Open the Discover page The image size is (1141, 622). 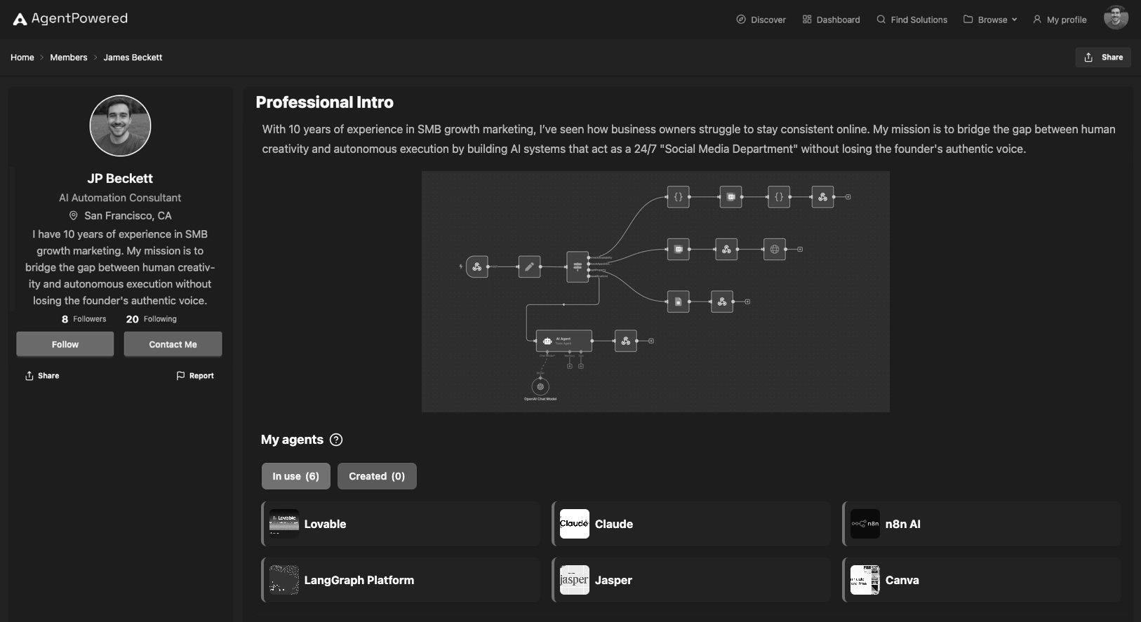click(761, 20)
